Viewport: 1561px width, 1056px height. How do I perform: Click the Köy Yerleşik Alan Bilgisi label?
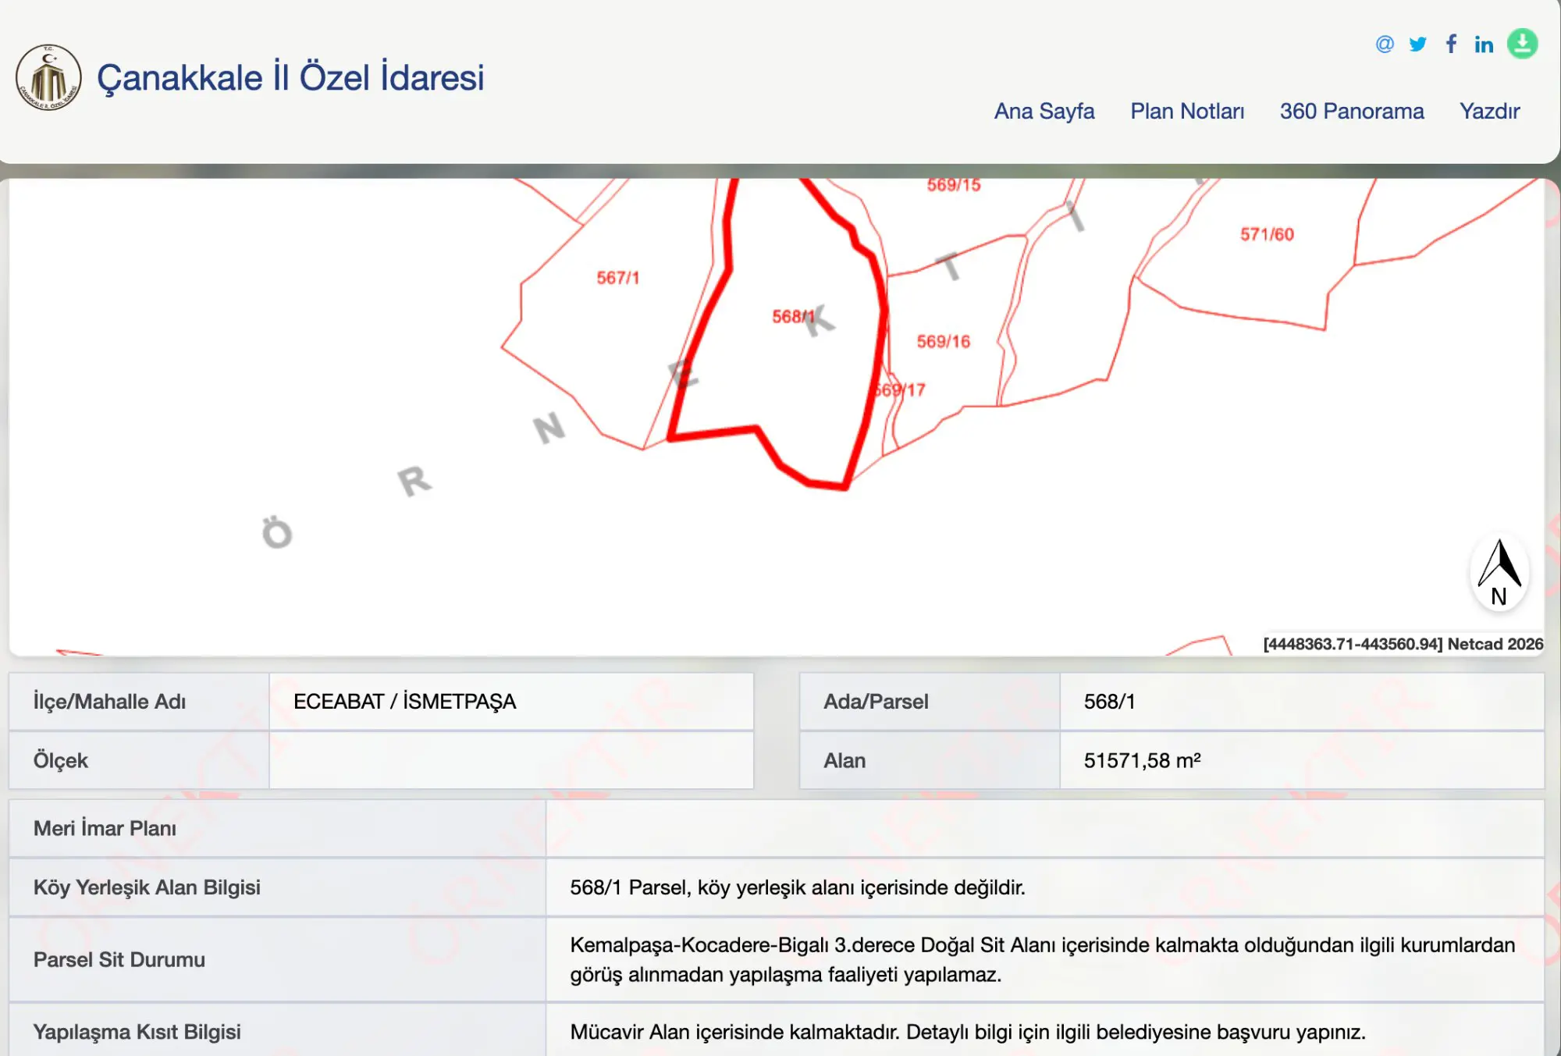147,887
